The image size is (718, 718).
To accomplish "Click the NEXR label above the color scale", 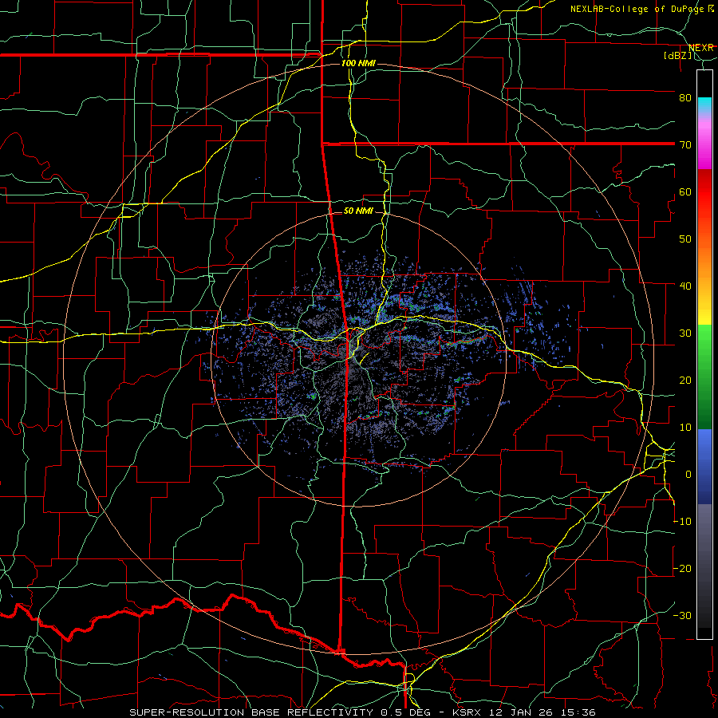I will click(x=700, y=48).
